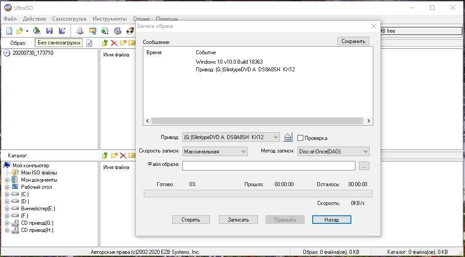This screenshot has height=257, width=465.
Task: Open the Действия menu
Action: (35, 19)
